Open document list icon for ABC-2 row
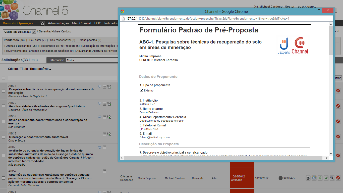The width and height of the screenshot is (343, 193). point(105,104)
